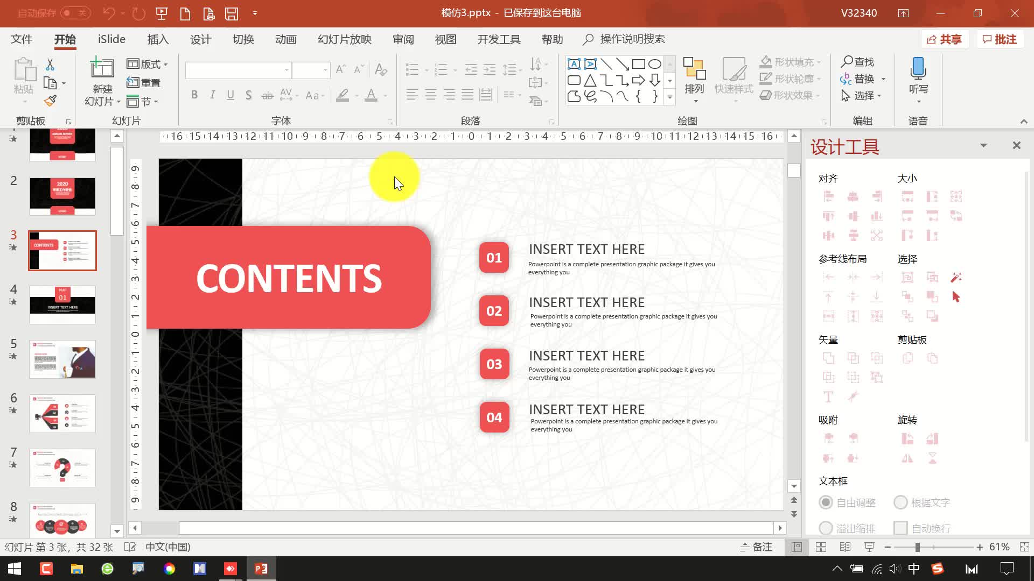
Task: Click the red cursor selection icon
Action: [956, 297]
